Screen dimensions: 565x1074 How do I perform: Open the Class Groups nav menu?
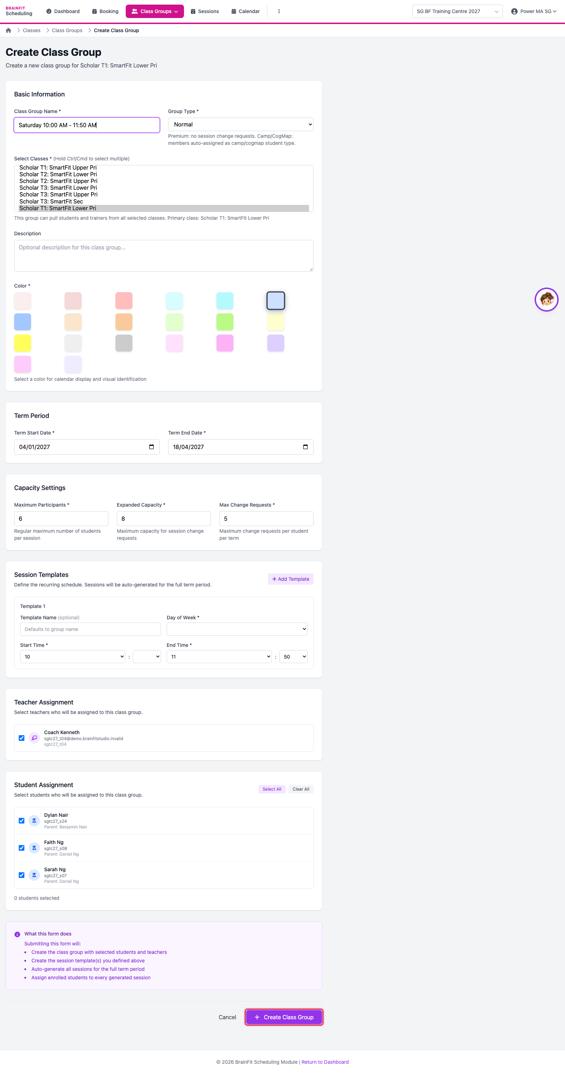pyautogui.click(x=155, y=11)
